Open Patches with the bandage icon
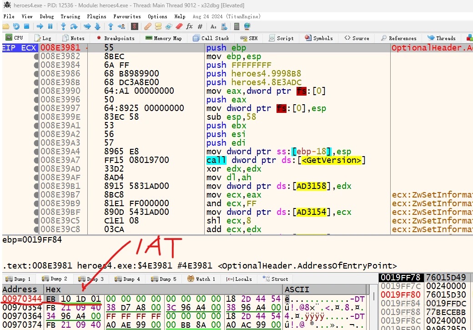This screenshot has height=330, width=473. (147, 26)
